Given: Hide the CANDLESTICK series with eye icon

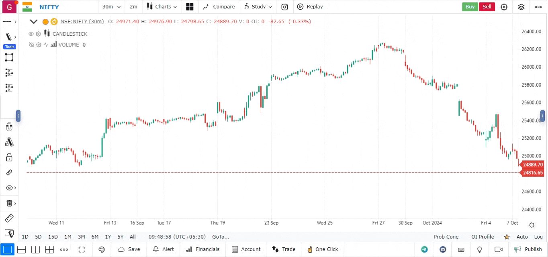Looking at the screenshot, I should [x=31, y=34].
